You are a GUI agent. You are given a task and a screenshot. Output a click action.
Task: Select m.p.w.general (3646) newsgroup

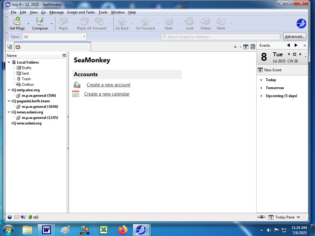[x=40, y=107]
